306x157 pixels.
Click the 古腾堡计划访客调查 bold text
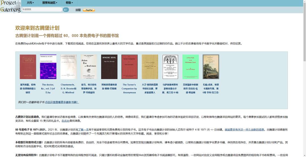(x=28, y=117)
